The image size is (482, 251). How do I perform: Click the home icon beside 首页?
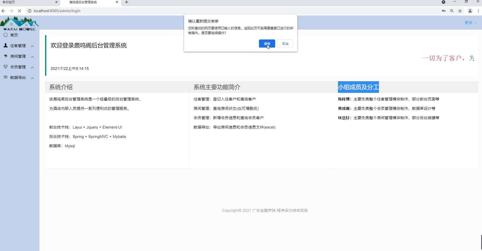(x=6, y=35)
